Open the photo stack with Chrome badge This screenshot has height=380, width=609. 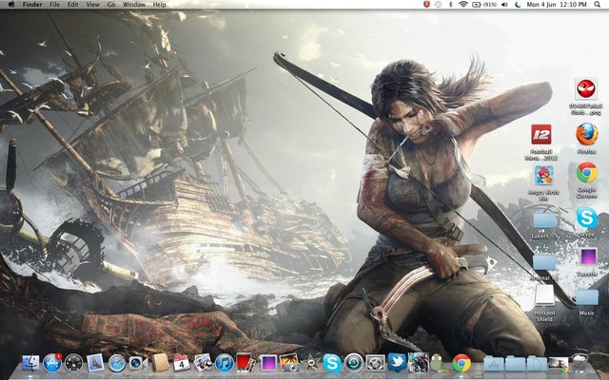tap(559, 365)
